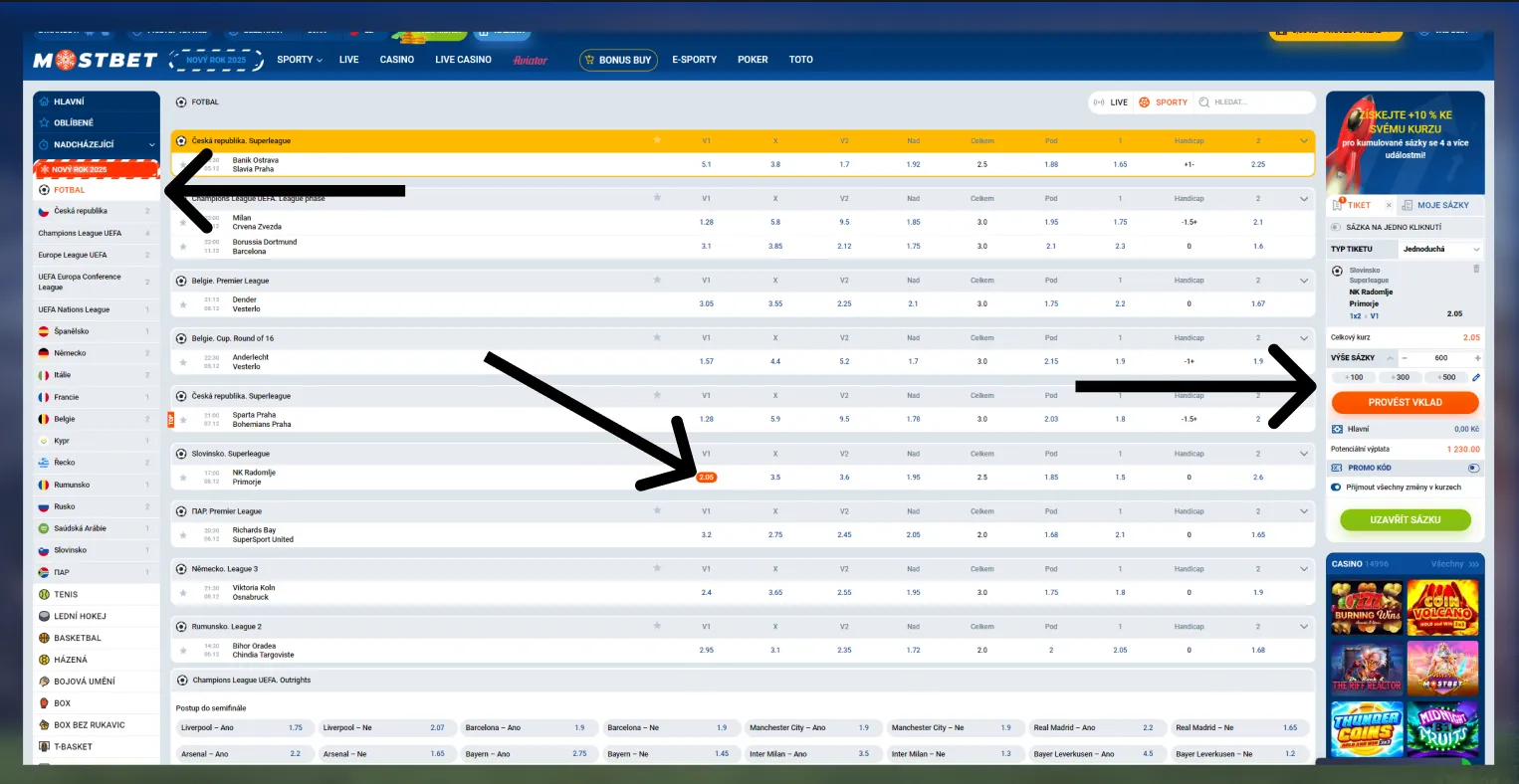Click the Mostbet logo
This screenshot has height=784, width=1519.
click(95, 60)
